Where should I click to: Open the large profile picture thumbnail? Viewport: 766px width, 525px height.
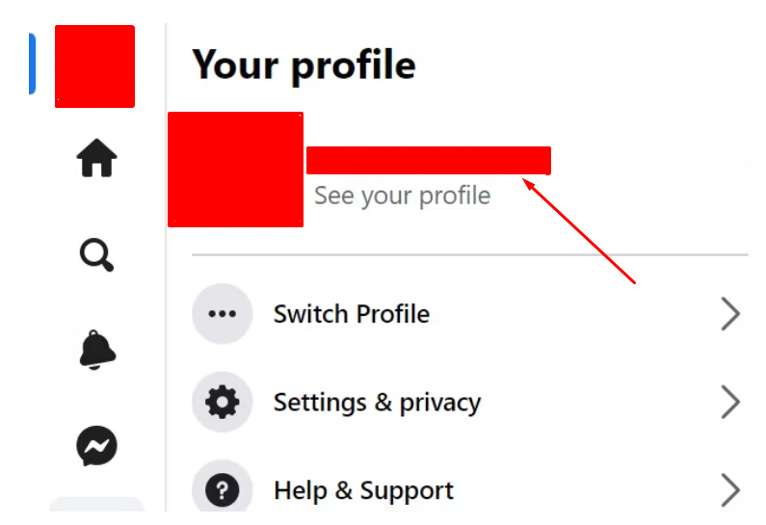click(235, 170)
